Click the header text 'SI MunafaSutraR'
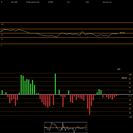This screenshot has height=133, width=133. pyautogui.click(x=33, y=2)
